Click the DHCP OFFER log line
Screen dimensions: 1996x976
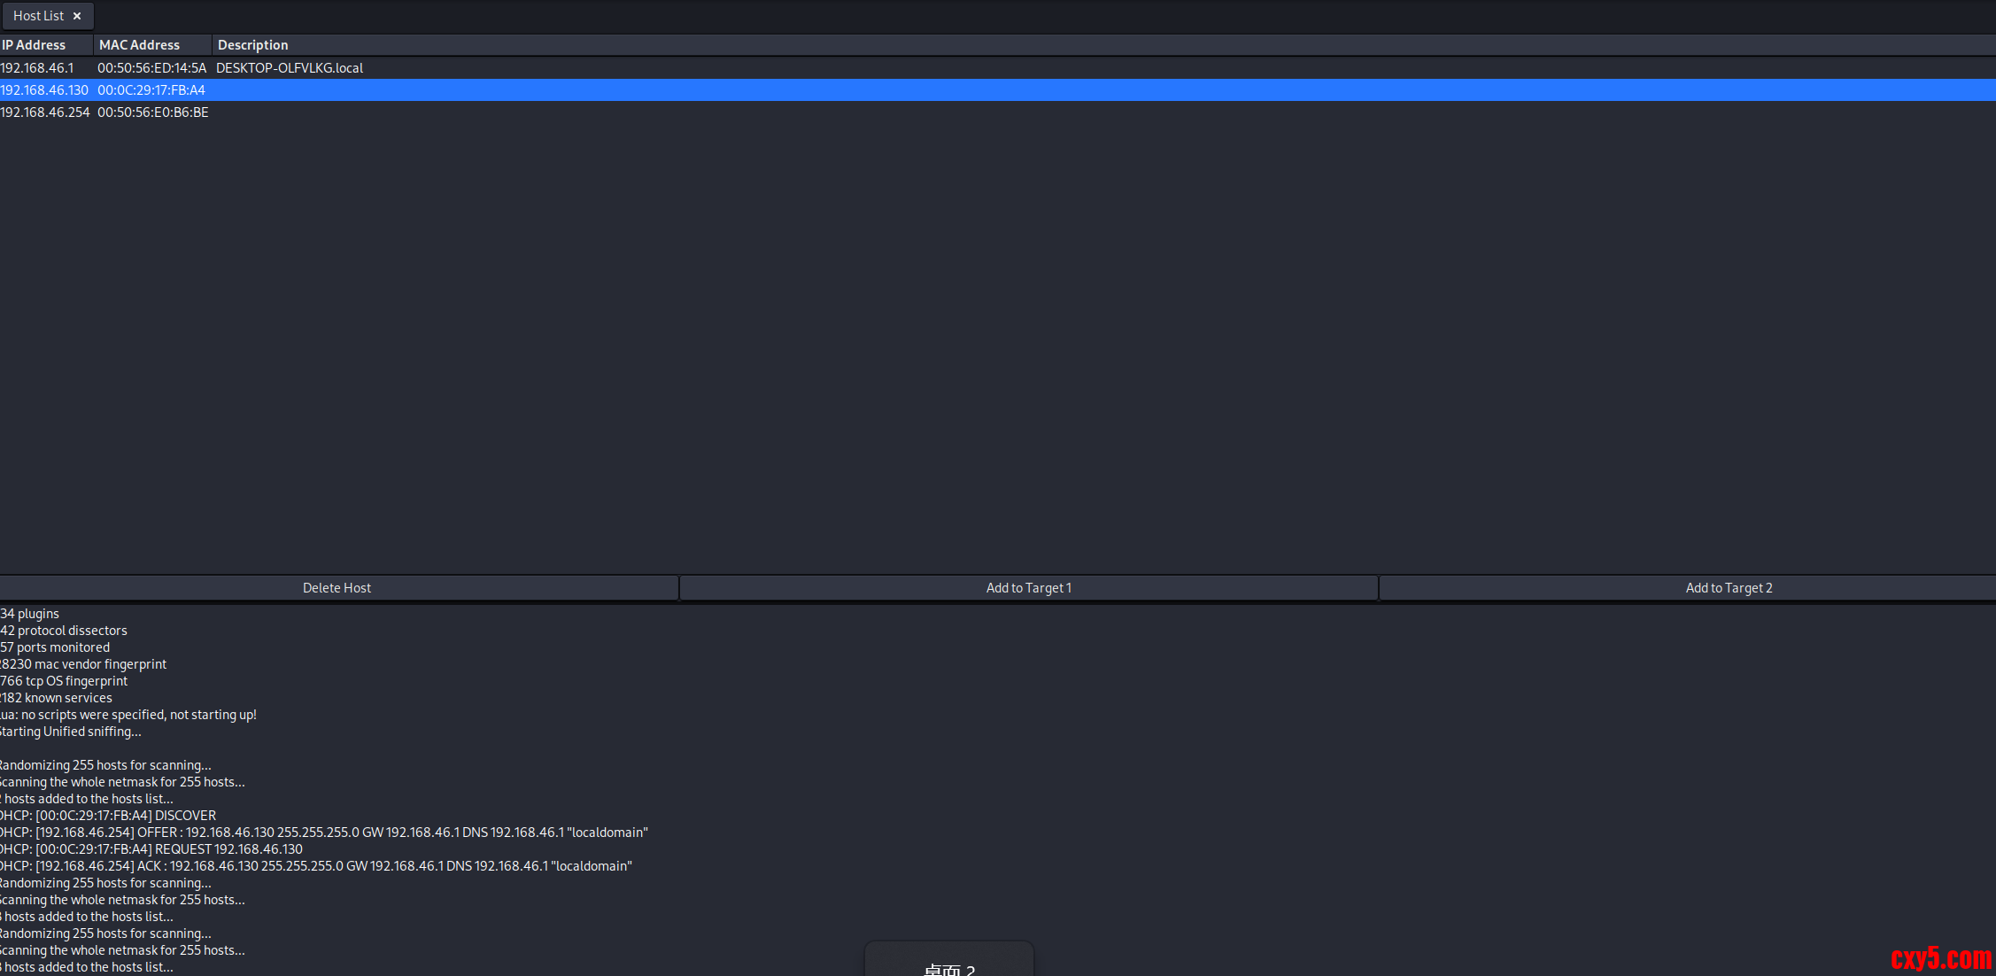[x=323, y=833]
